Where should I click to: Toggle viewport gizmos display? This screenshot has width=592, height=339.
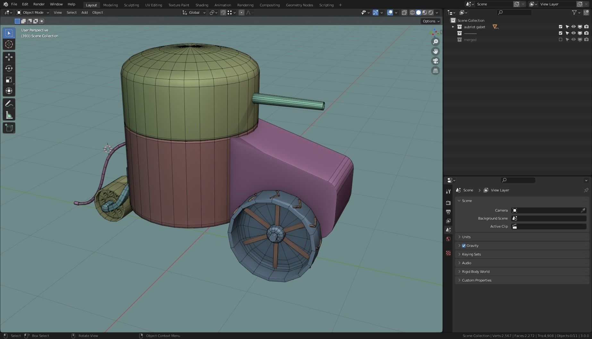(375, 13)
